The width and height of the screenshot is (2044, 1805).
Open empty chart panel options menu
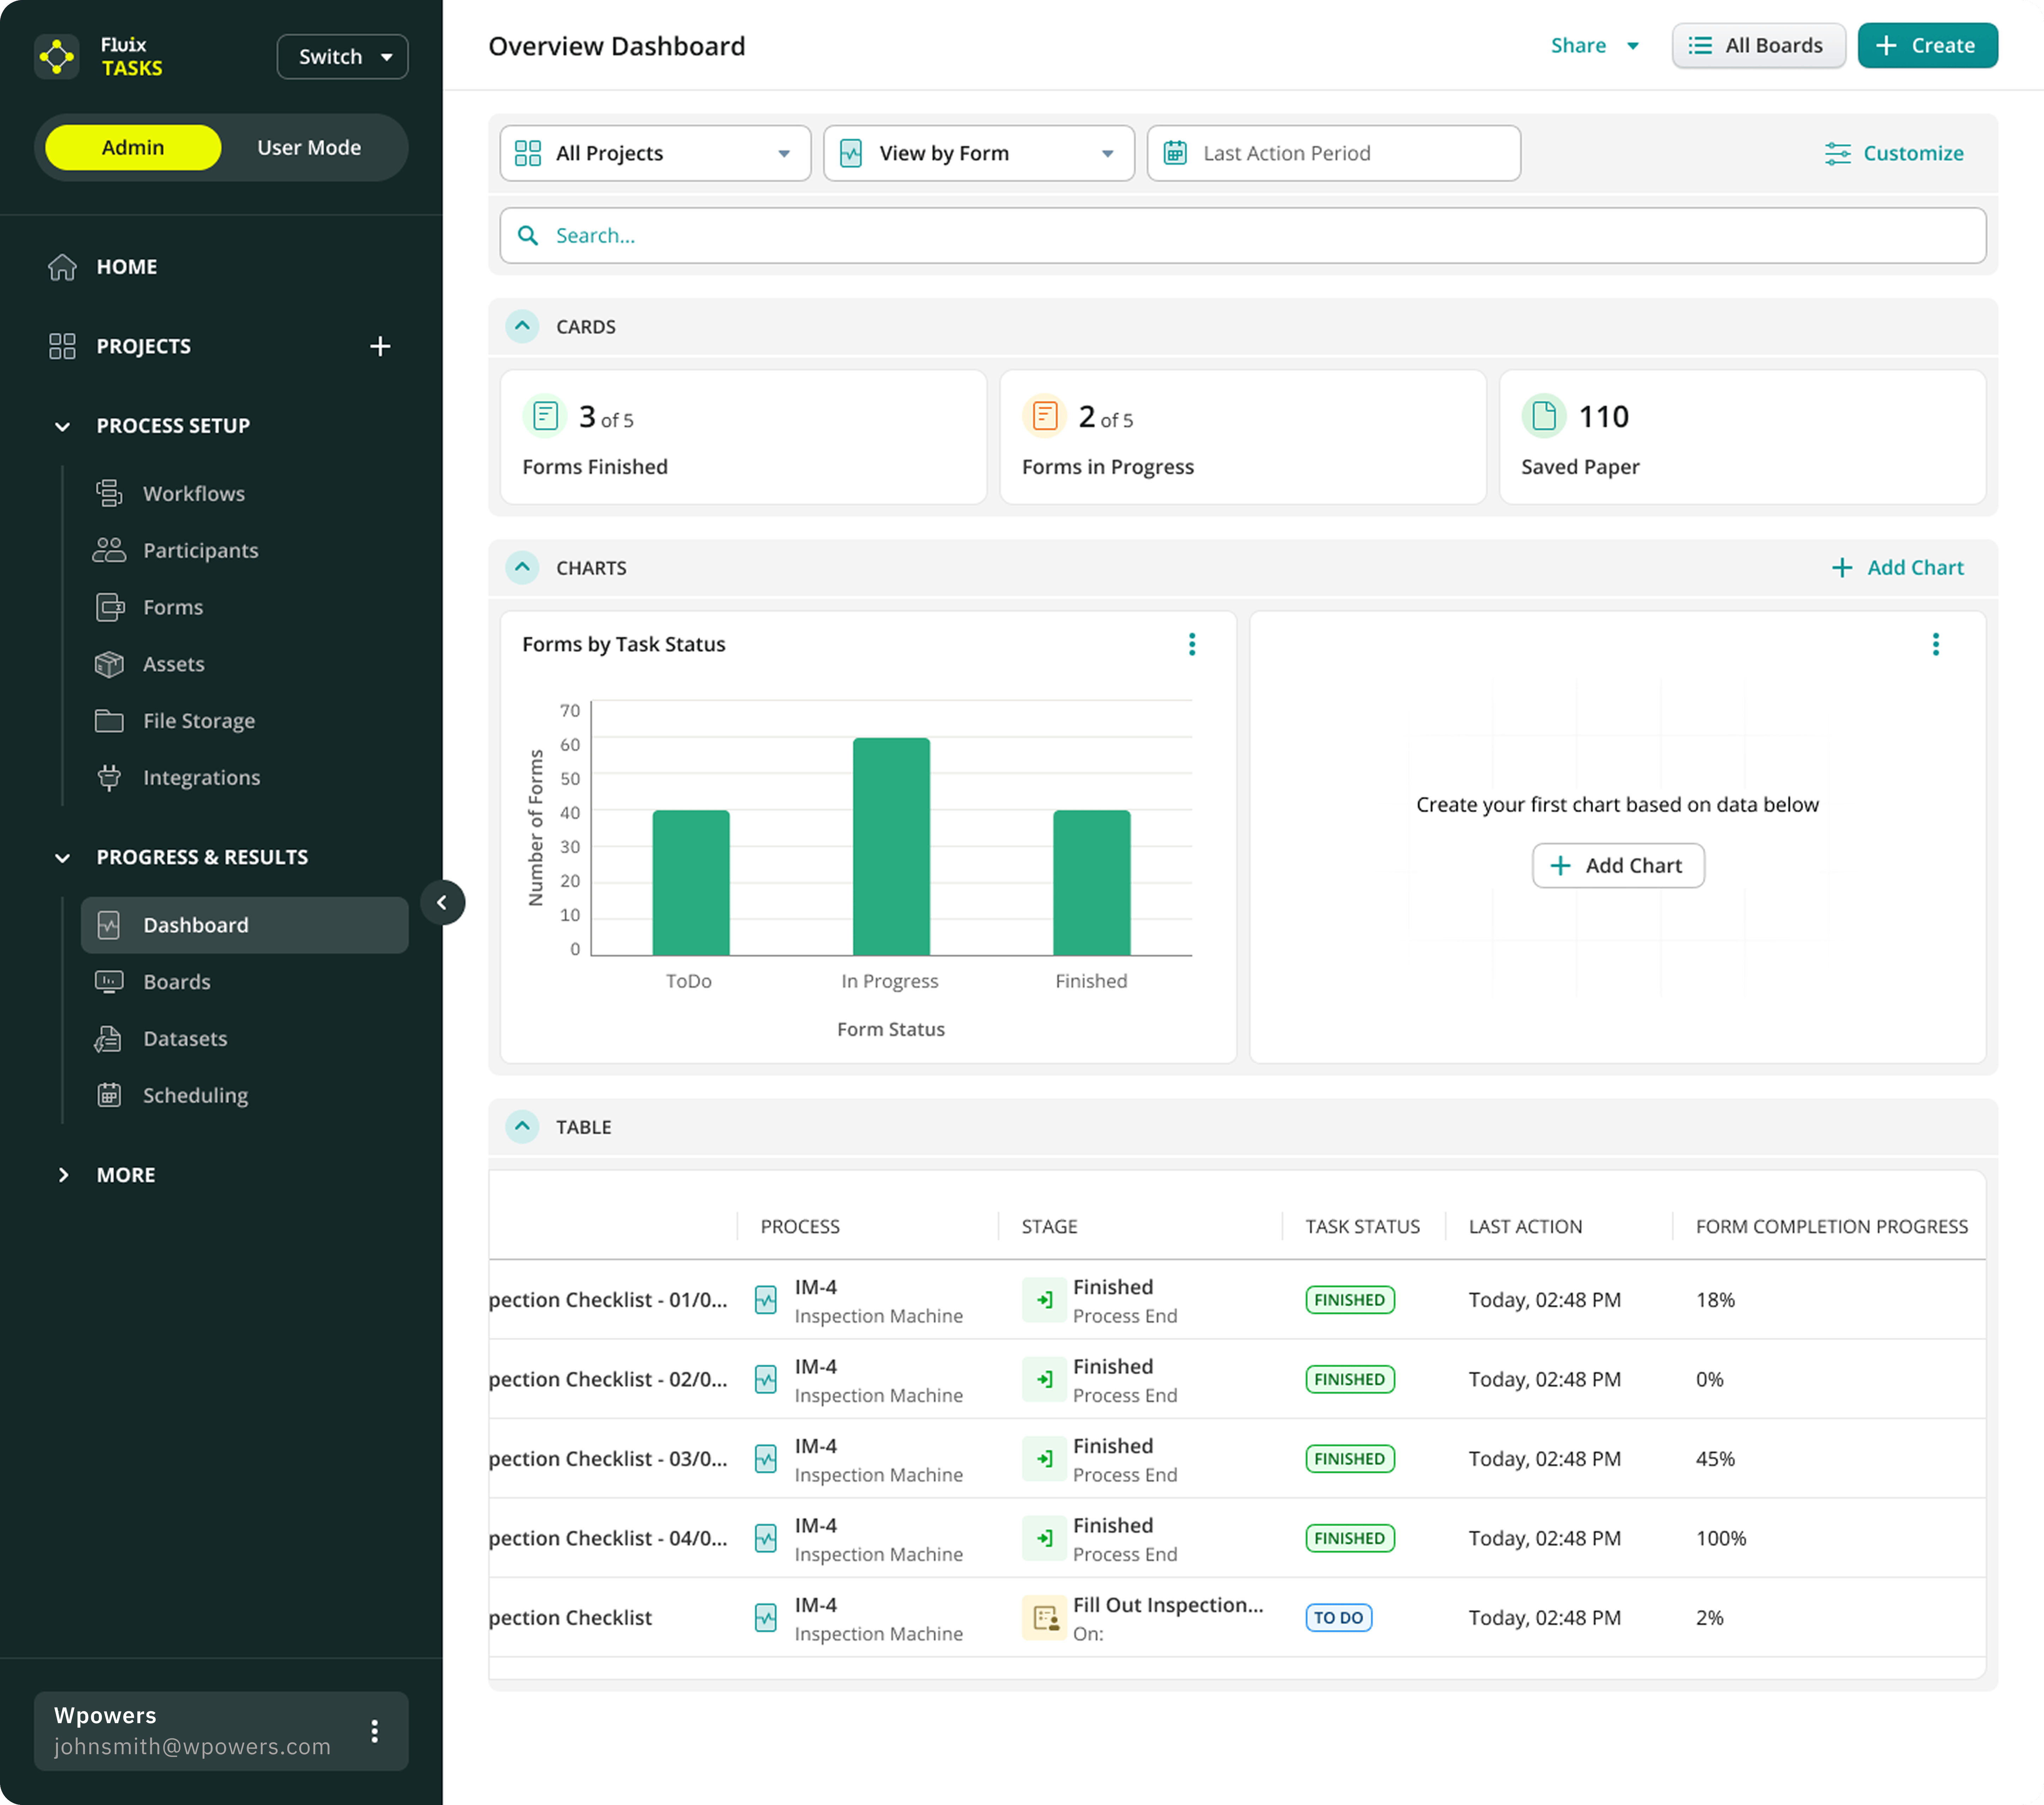1936,644
